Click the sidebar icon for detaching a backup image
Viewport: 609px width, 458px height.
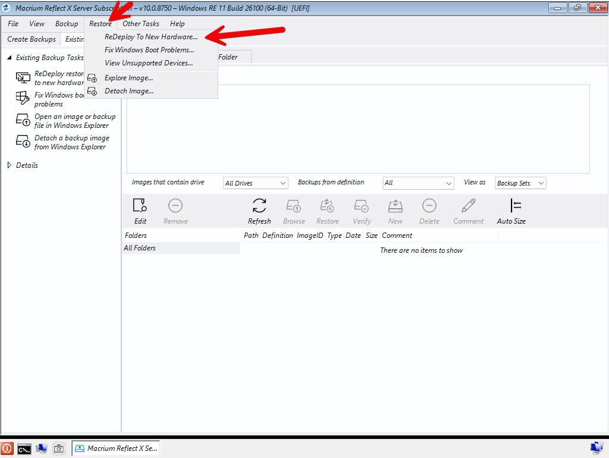point(23,142)
